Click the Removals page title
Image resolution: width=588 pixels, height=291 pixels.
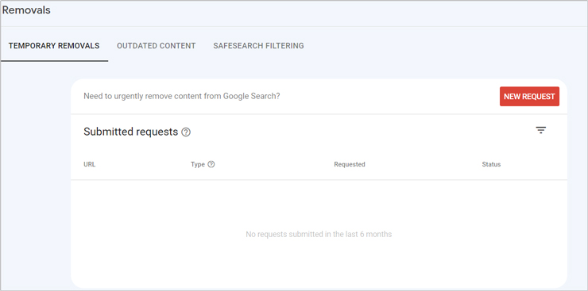tap(26, 10)
